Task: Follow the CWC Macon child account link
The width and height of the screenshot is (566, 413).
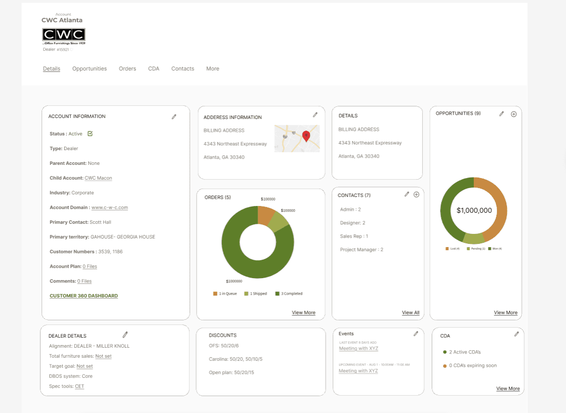Action: (98, 178)
